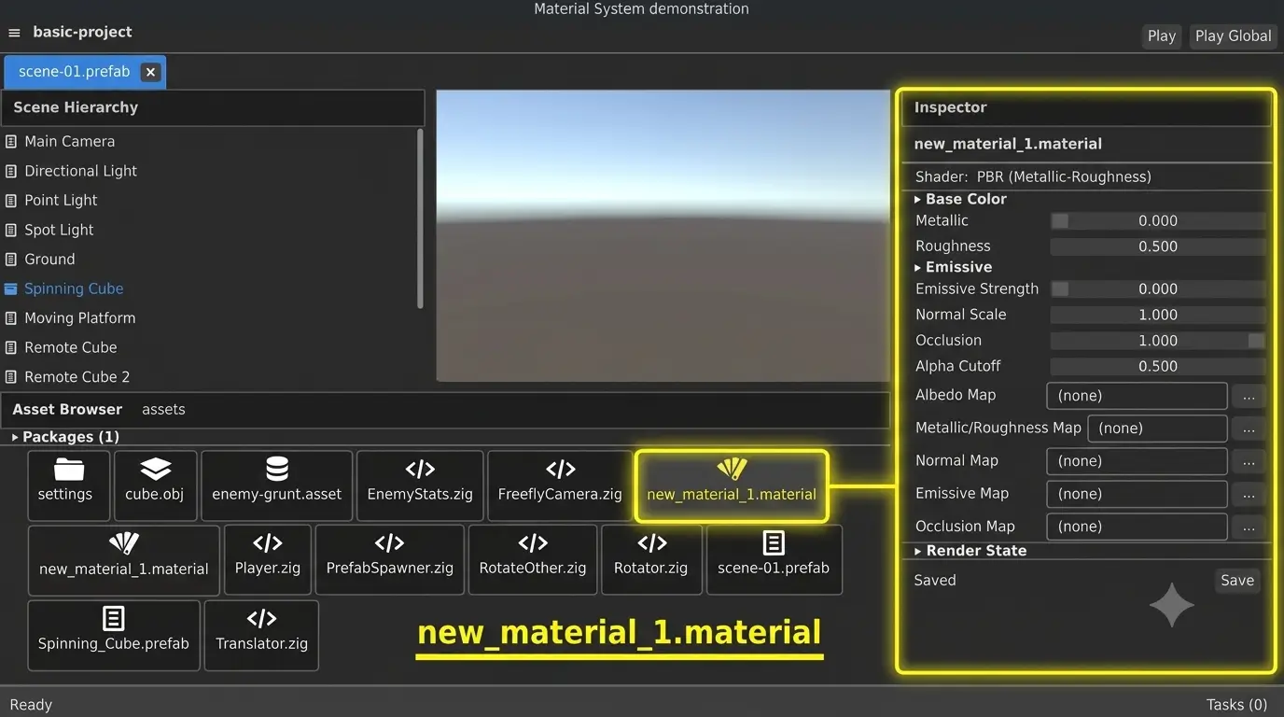Click the assets path in Asset Browser
The width and height of the screenshot is (1284, 717).
pyautogui.click(x=163, y=409)
